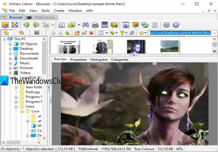Open the filter funnel dropdown
Image resolution: width=218 pixels, height=152 pixels.
tap(123, 33)
